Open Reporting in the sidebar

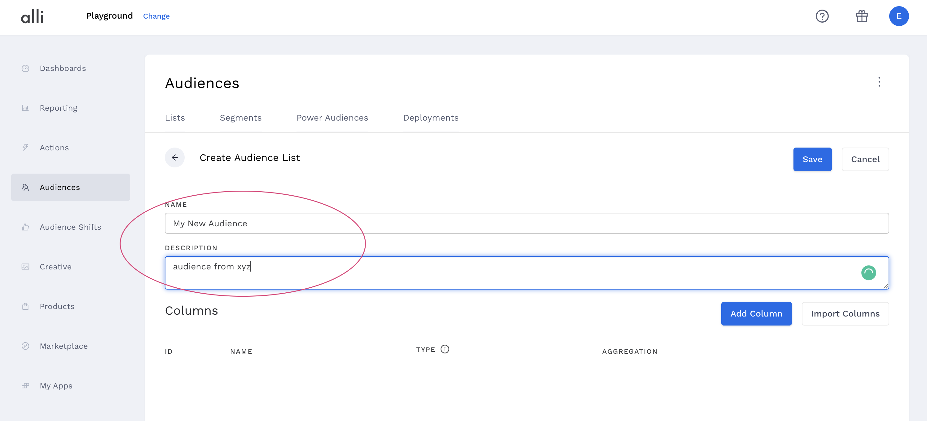71,108
